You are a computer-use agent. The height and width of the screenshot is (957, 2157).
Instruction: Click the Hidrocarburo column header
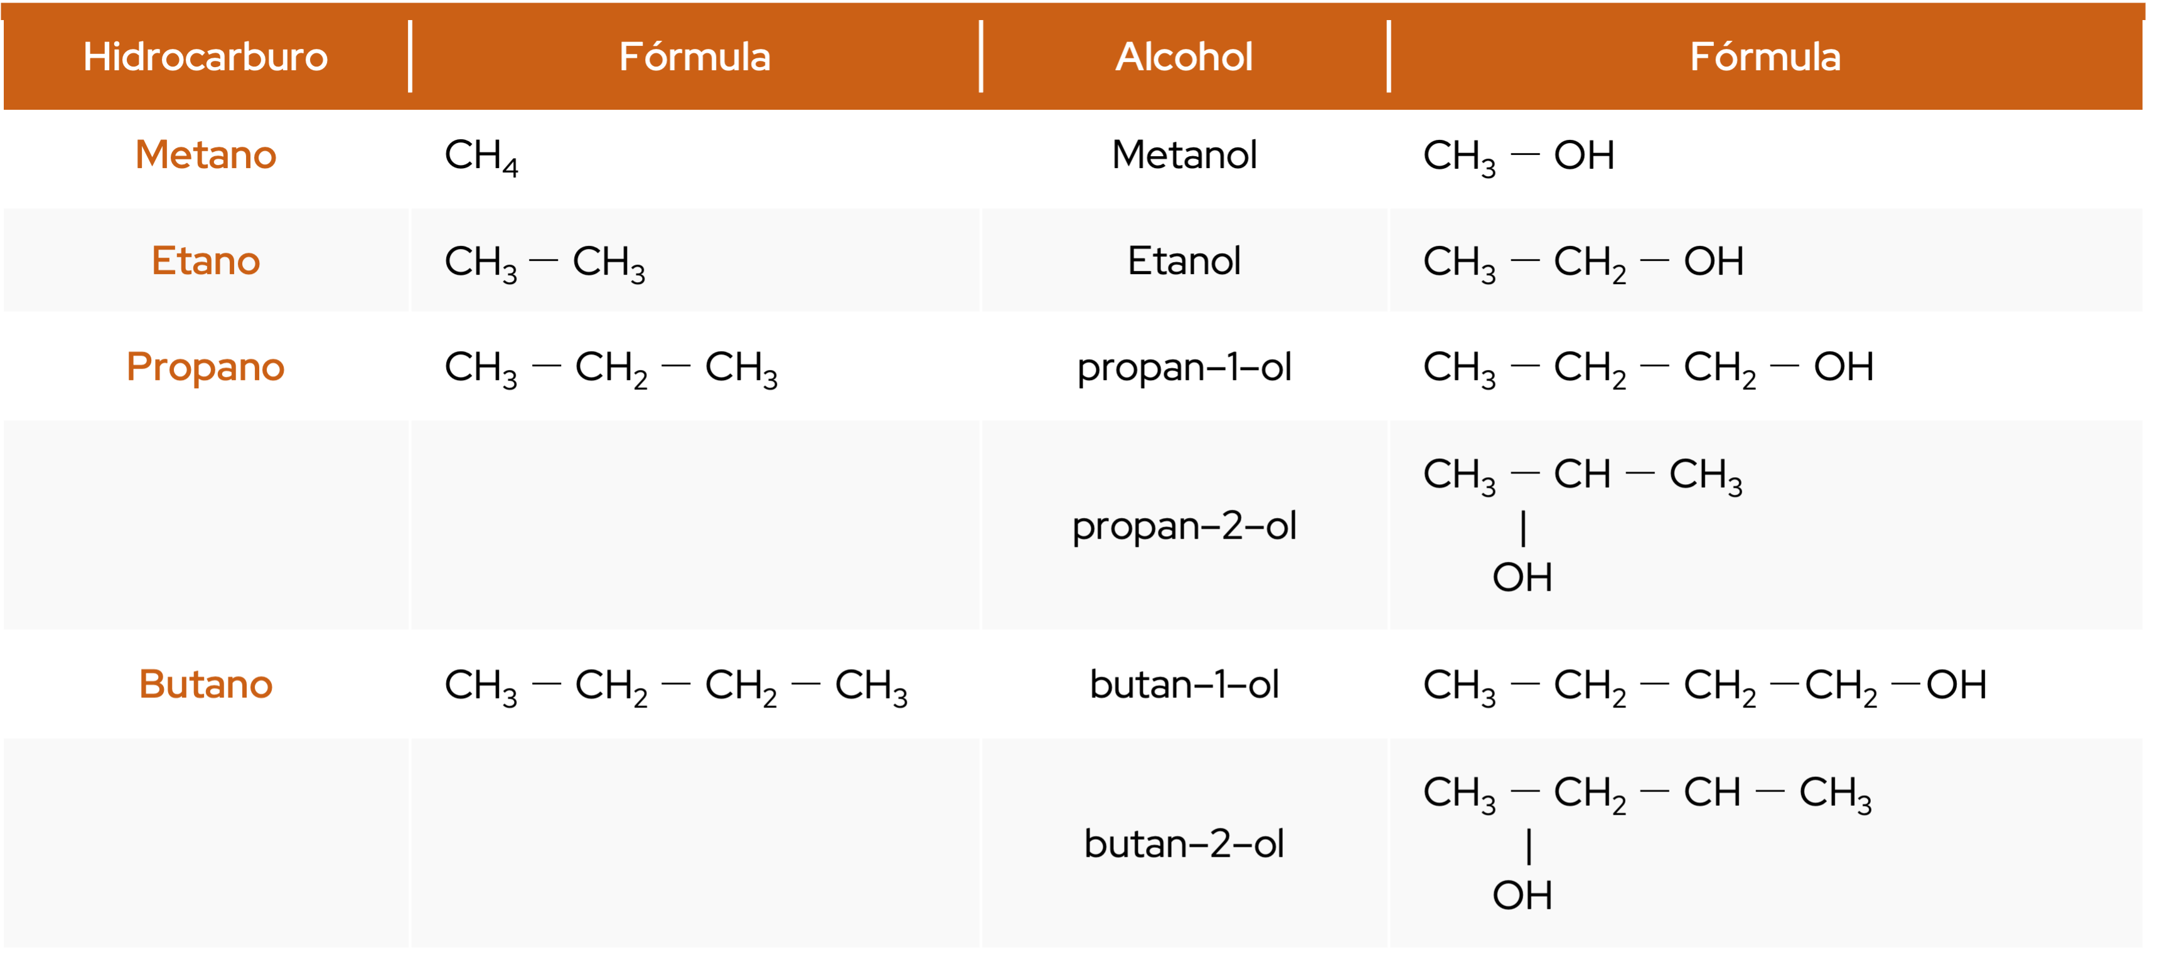point(205,57)
